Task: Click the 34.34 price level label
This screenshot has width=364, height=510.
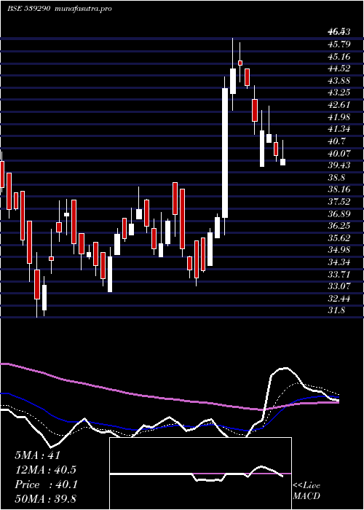Action: pyautogui.click(x=339, y=262)
